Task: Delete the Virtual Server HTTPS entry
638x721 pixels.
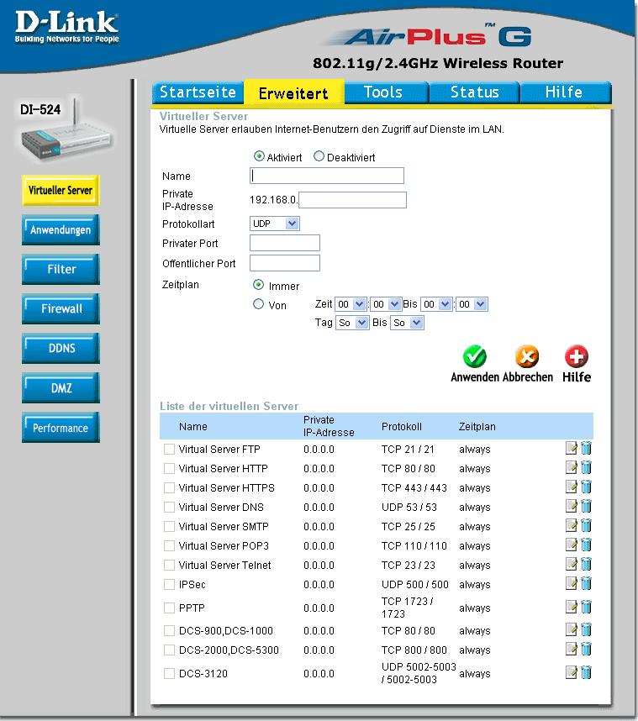Action: (x=586, y=487)
